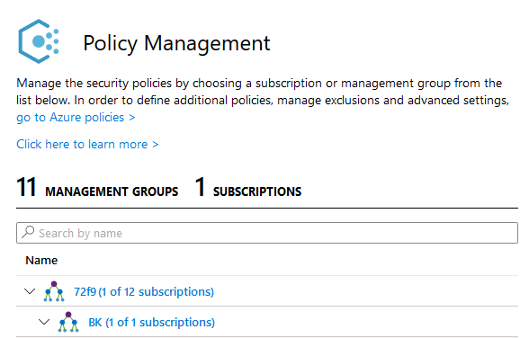Click the Policy Management hexagon logo icon
This screenshot has width=520, height=338.
[x=39, y=41]
